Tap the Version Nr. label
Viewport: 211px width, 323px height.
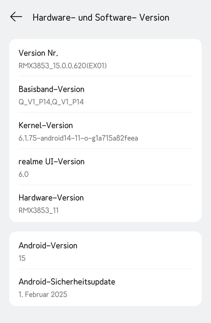[38, 53]
